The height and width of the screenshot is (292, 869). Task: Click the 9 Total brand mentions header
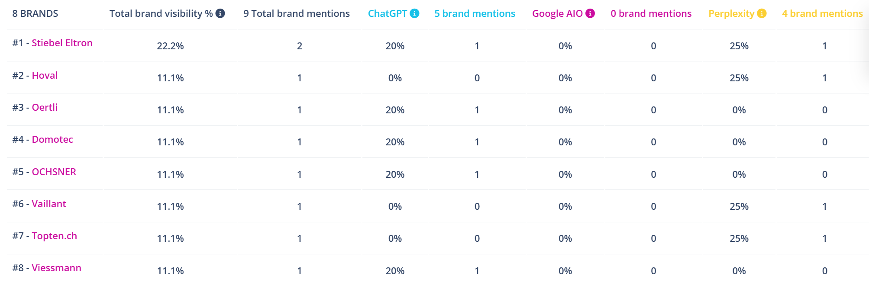point(297,13)
